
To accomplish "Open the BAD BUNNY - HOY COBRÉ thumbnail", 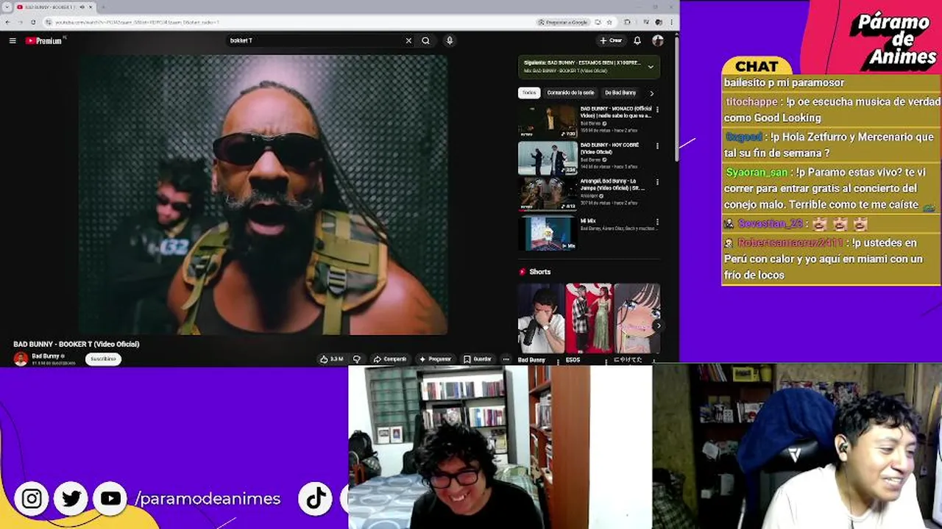I will click(548, 158).
